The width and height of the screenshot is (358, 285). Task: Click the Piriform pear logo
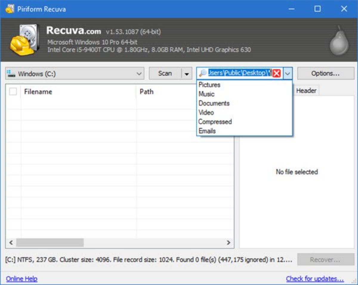coord(339,41)
